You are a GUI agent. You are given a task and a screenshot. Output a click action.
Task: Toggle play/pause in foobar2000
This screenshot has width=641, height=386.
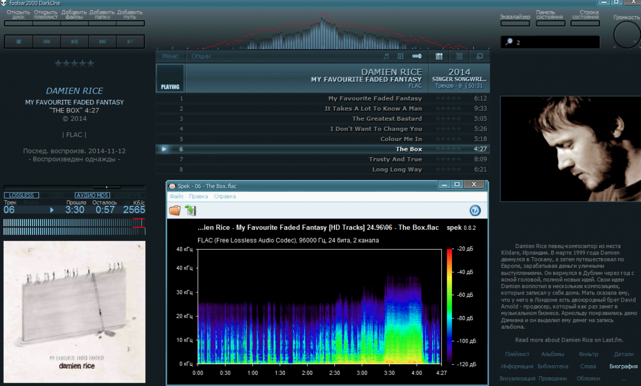75,42
